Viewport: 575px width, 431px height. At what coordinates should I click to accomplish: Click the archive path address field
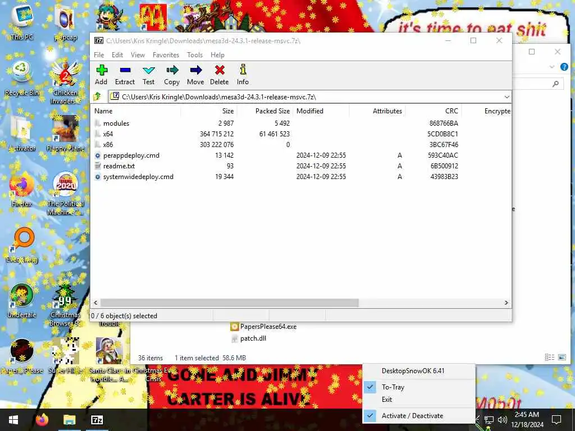coord(306,97)
